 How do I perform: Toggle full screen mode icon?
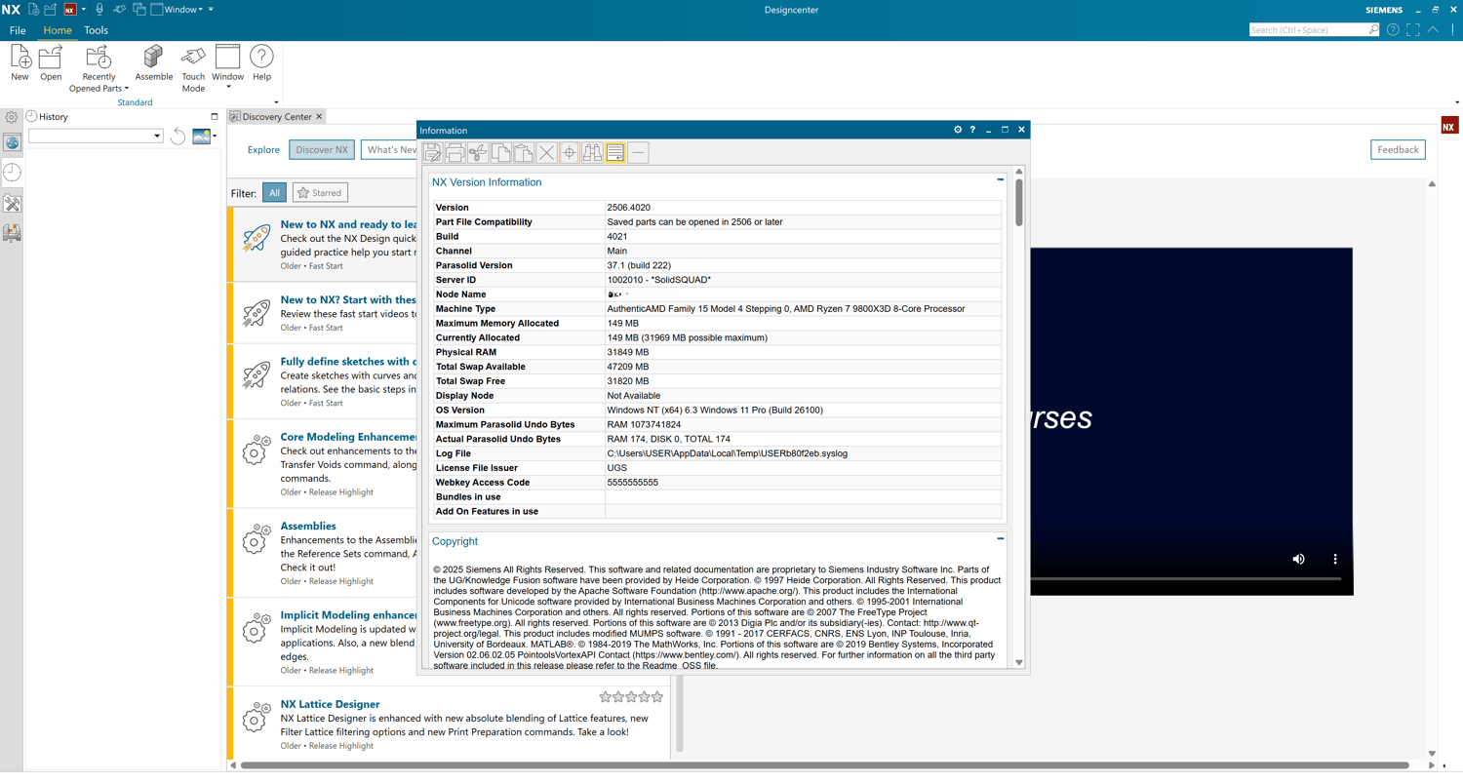click(1412, 30)
